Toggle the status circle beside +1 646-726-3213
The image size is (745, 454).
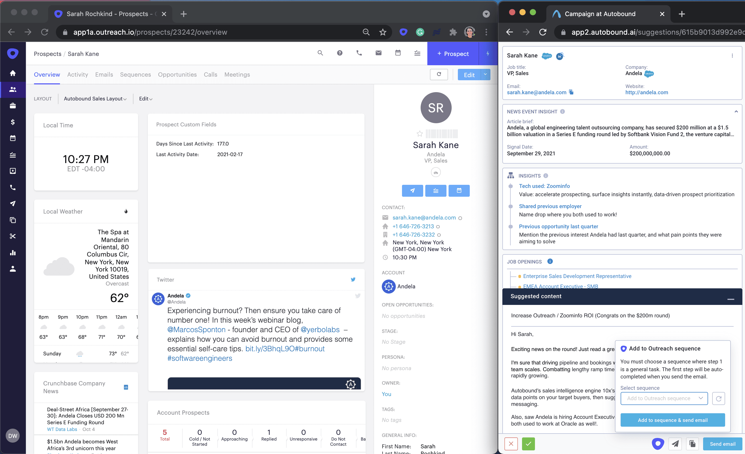click(438, 226)
